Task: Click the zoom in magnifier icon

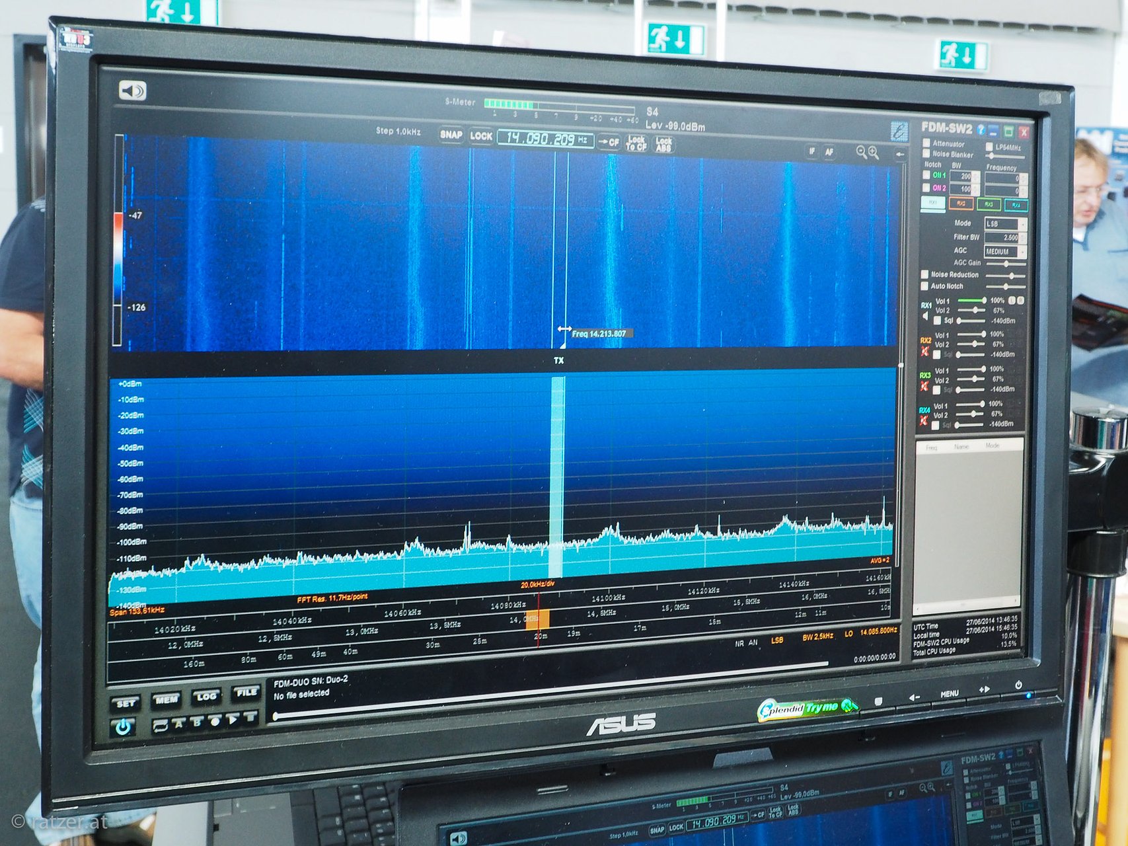Action: (x=874, y=153)
